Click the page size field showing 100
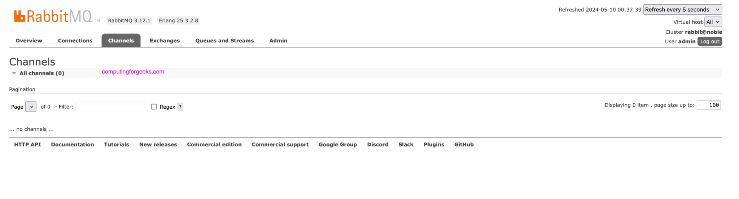The width and height of the screenshot is (739, 199). [708, 105]
